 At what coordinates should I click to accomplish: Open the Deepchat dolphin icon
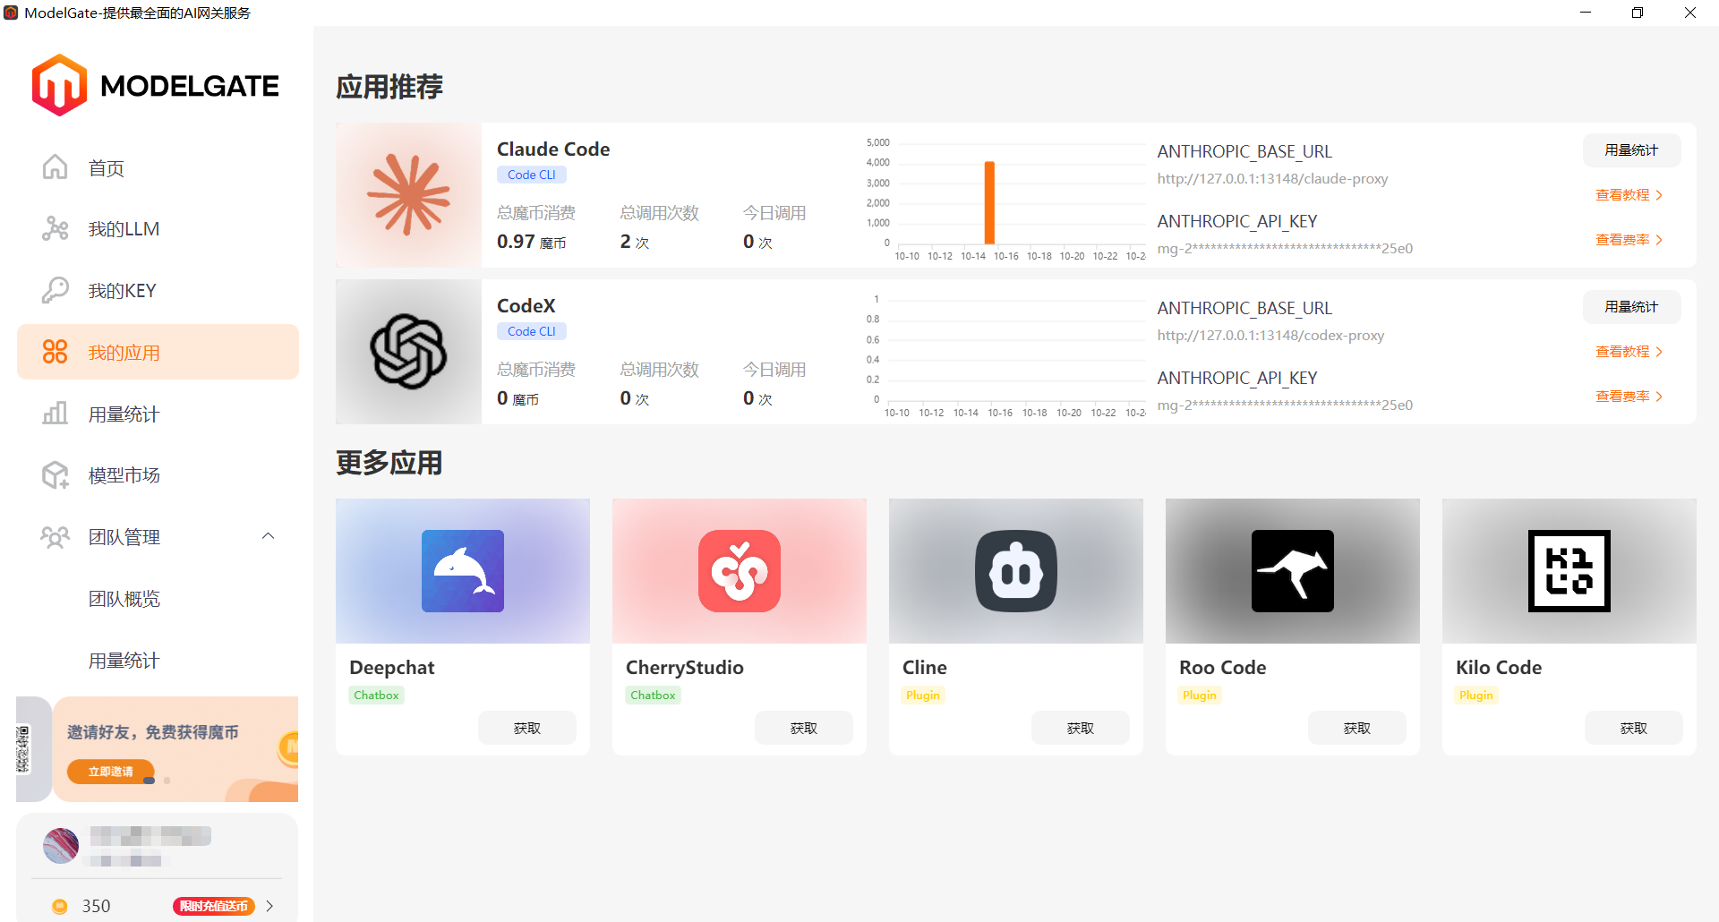pyautogui.click(x=463, y=571)
